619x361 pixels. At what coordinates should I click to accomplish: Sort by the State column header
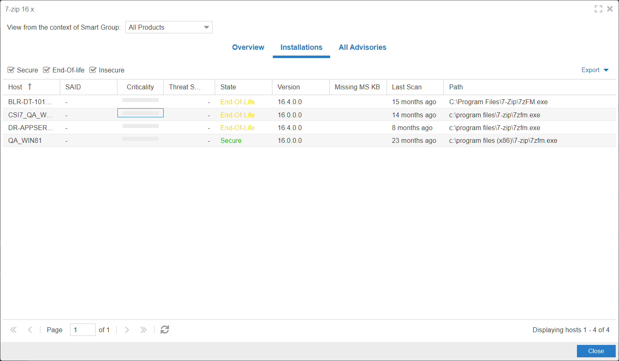pos(244,87)
